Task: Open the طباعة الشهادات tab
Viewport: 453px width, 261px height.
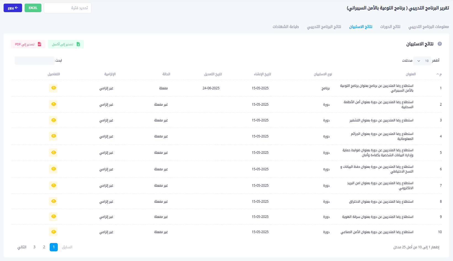Action: [286, 27]
